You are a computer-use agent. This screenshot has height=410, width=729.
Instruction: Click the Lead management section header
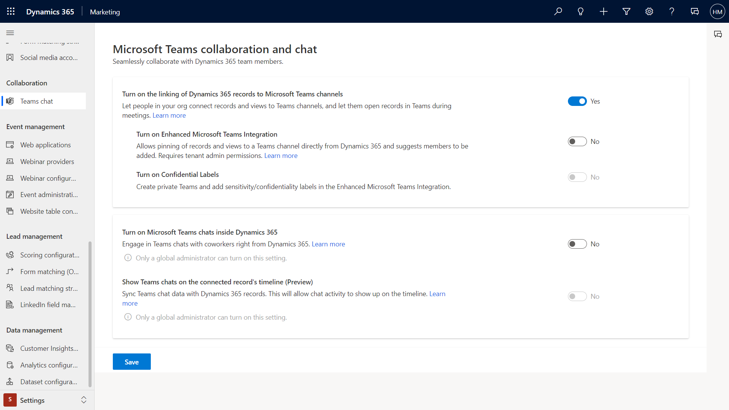point(34,237)
